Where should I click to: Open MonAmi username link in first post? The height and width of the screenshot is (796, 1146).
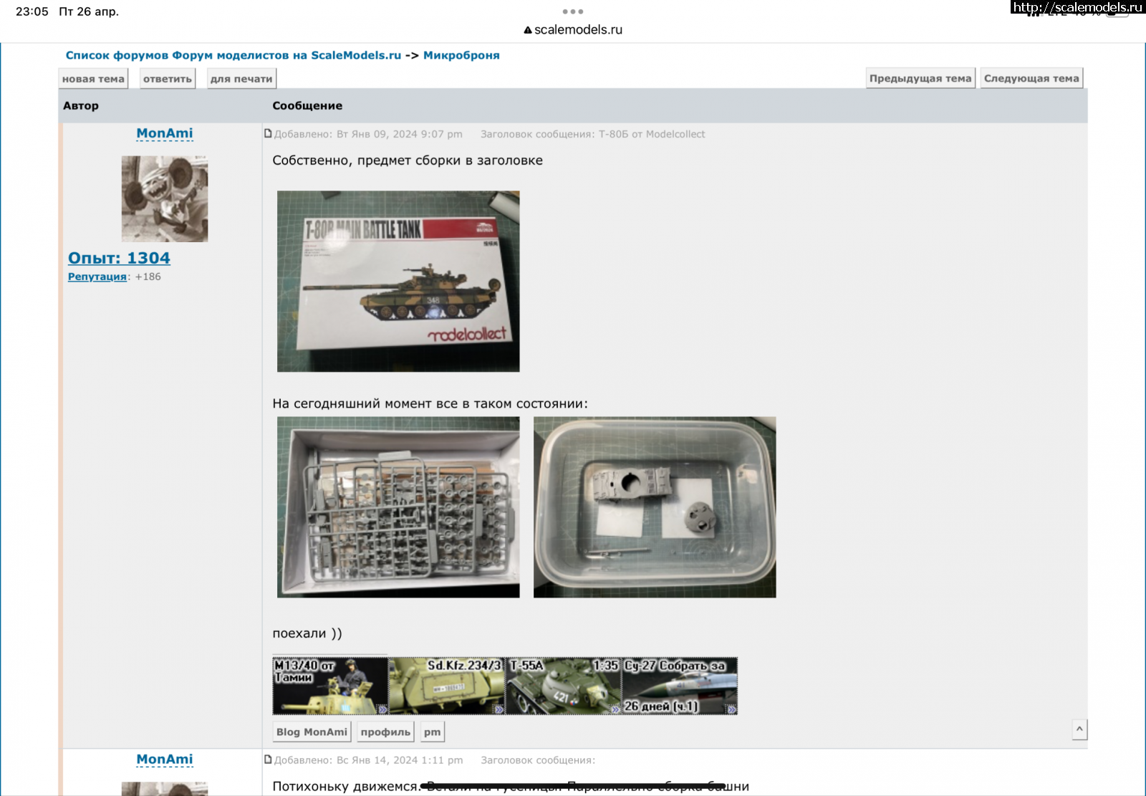[x=165, y=133]
